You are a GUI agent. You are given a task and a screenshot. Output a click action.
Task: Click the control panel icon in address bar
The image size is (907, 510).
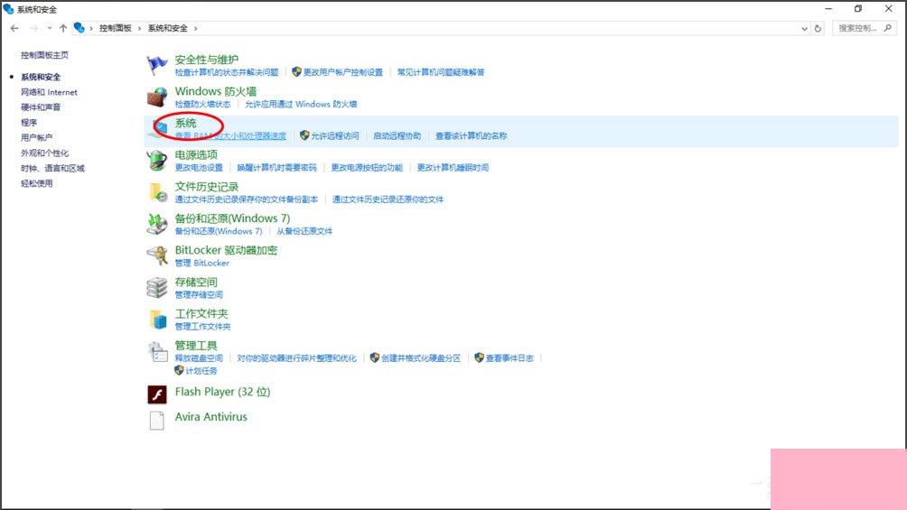tap(79, 28)
